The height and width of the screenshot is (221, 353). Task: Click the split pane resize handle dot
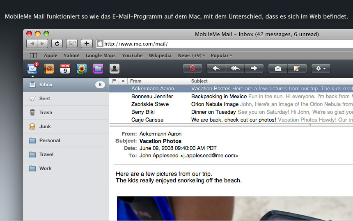tap(310, 125)
